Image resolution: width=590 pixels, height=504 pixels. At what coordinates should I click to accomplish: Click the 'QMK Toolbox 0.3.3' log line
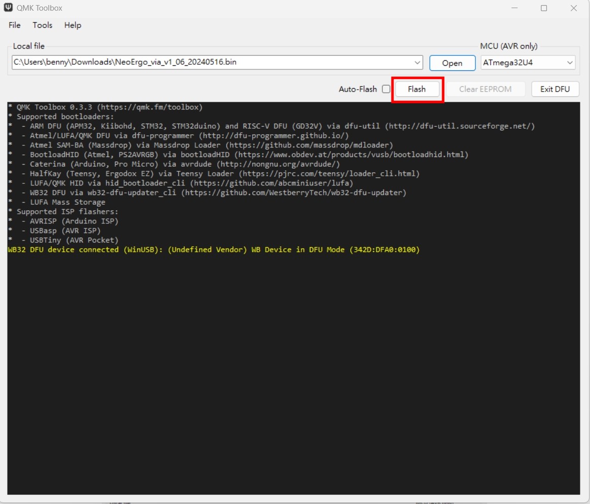105,107
